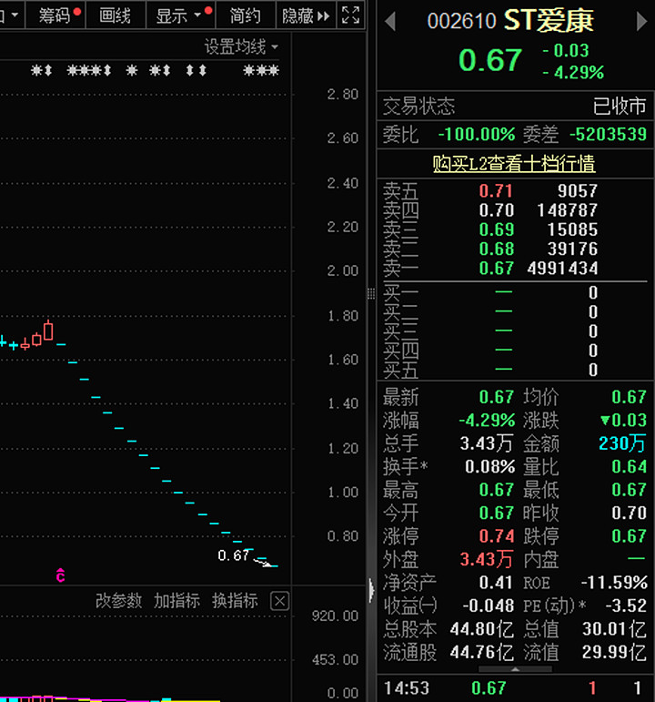This screenshot has height=702, width=655.
Task: Expand the up arrow under 流通股 row
Action: [515, 669]
